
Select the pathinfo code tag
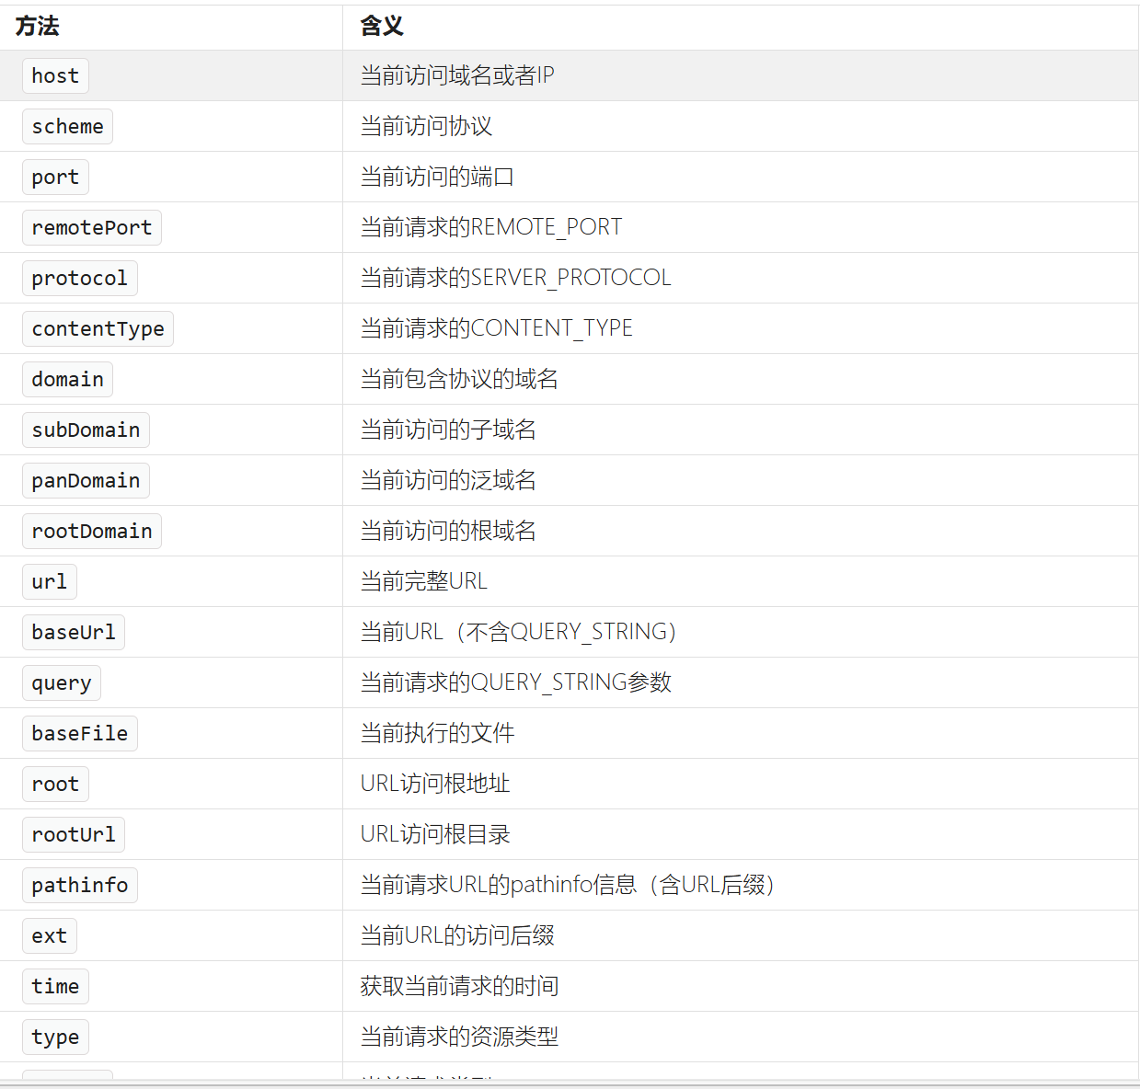coord(79,885)
